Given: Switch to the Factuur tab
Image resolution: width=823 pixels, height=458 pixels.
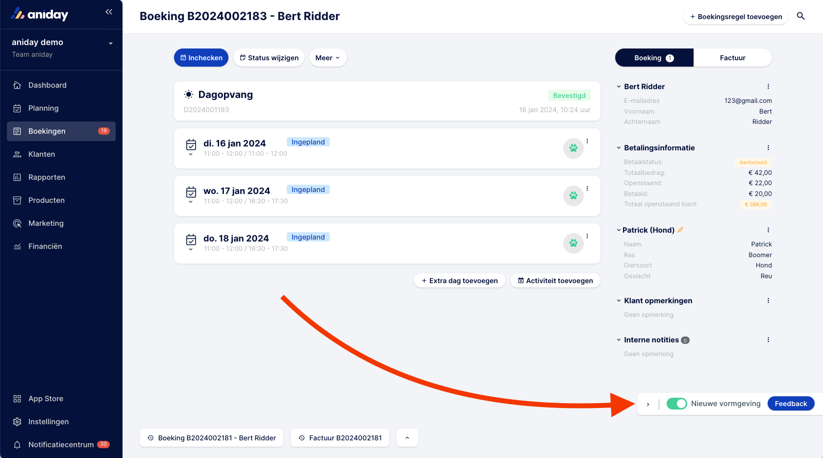Looking at the screenshot, I should [x=732, y=58].
